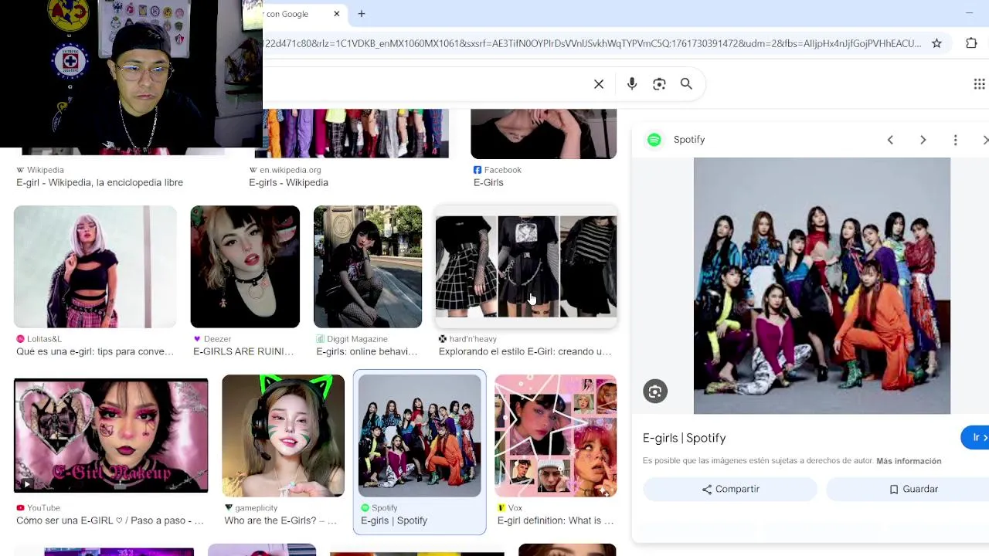Select the Lolitas&L pink-haired girl thumbnail
The image size is (989, 556).
pyautogui.click(x=95, y=266)
